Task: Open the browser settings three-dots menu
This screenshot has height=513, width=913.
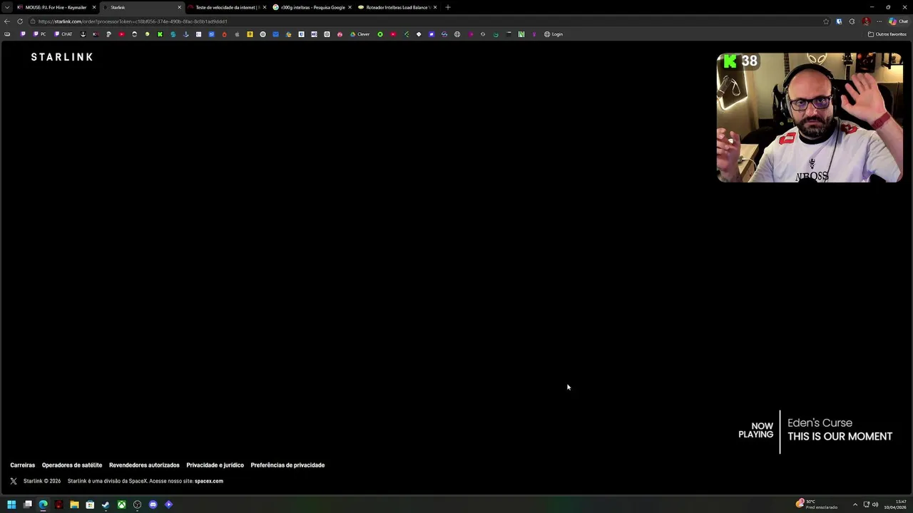Action: [x=879, y=21]
